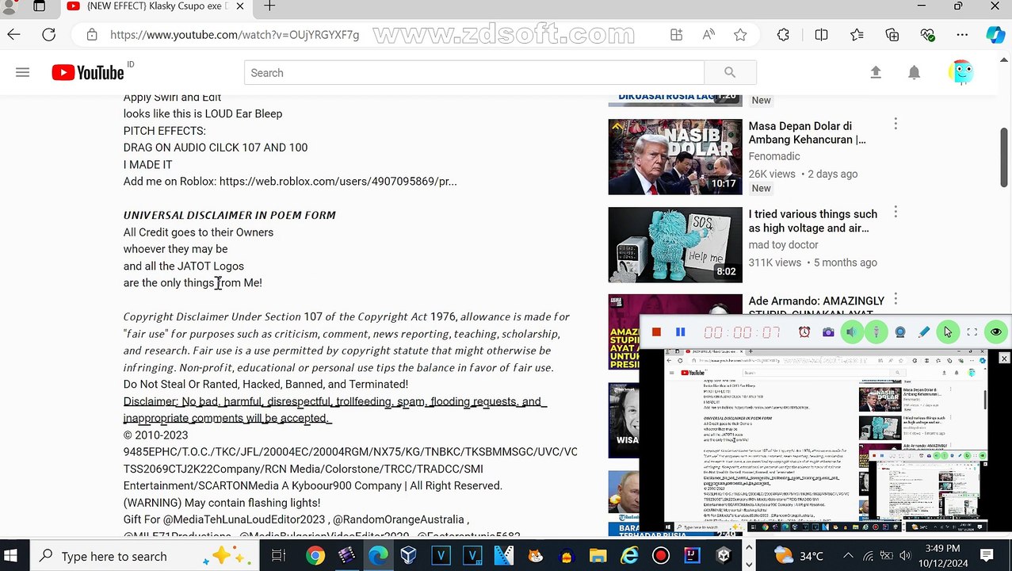This screenshot has height=571, width=1012.
Task: Open YouTube account avatar menu
Action: pyautogui.click(x=960, y=72)
